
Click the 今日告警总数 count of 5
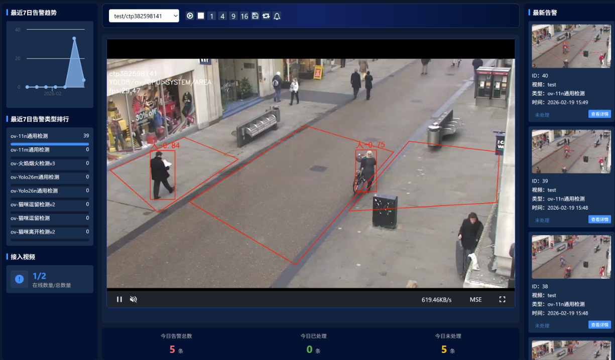[172, 349]
